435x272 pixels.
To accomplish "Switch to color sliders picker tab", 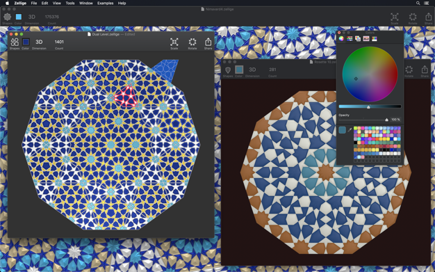I will pos(350,39).
